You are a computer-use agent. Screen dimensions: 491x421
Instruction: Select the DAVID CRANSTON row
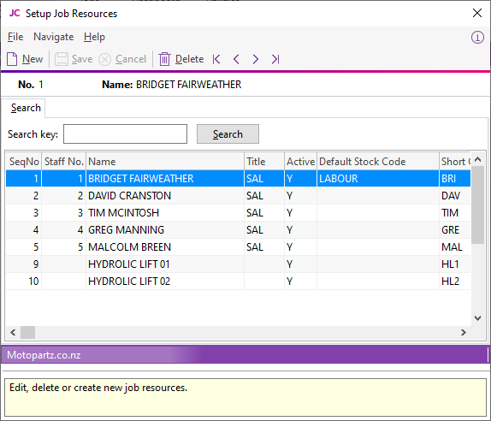(x=238, y=196)
